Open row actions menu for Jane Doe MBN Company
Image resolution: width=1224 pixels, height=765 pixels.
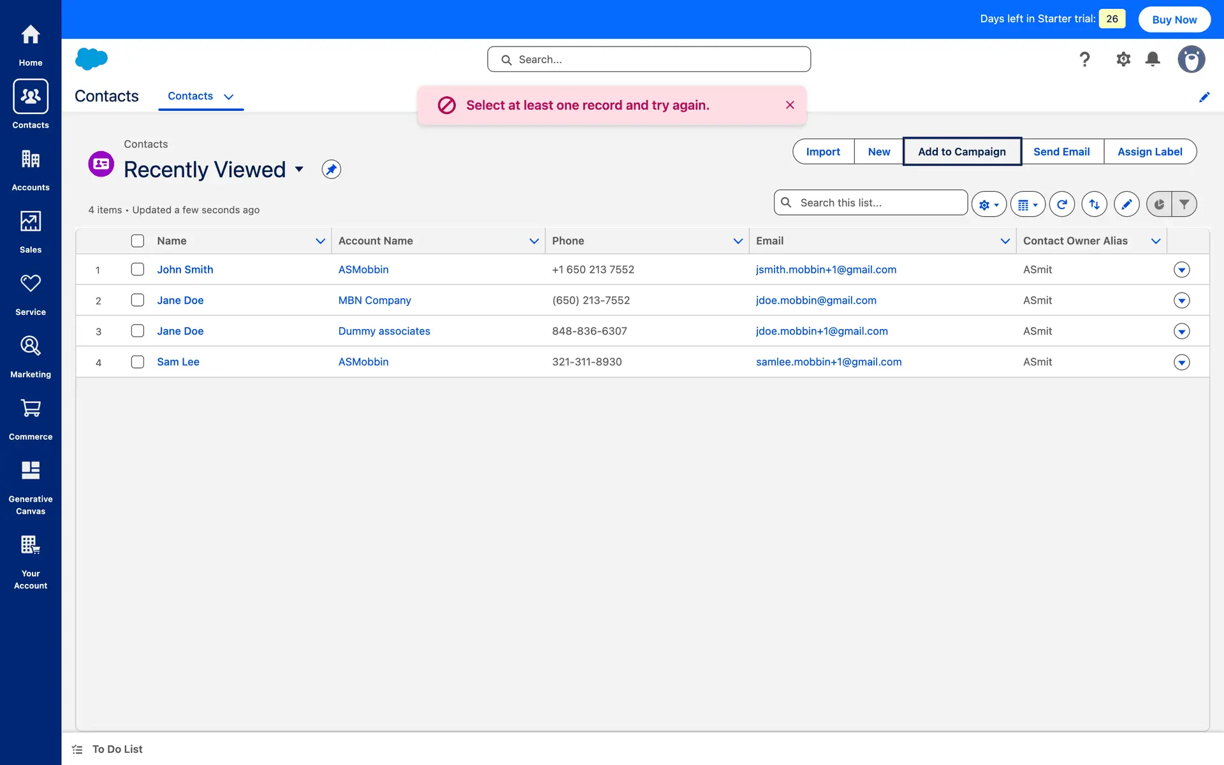click(1181, 300)
